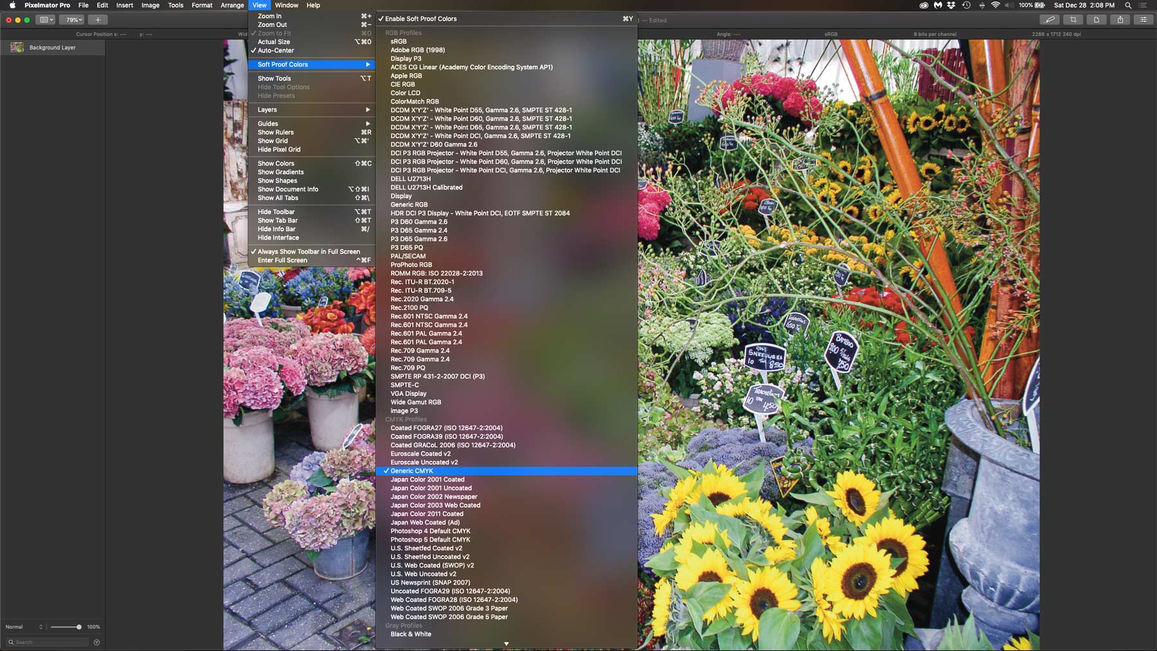The height and width of the screenshot is (651, 1157).
Task: Open the Help menu
Action: coord(313,5)
